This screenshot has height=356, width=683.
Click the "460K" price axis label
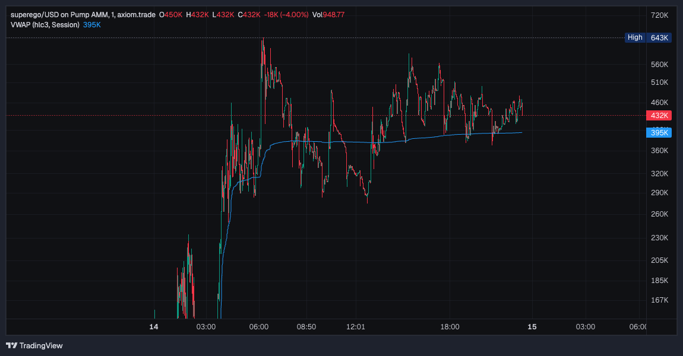pyautogui.click(x=659, y=103)
